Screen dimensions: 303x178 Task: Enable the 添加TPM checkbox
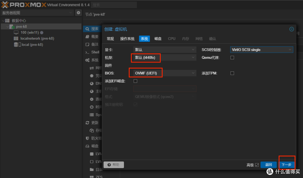point(232,73)
